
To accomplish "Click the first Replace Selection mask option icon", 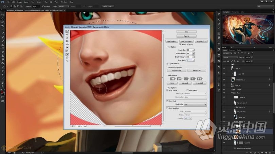I will click(172, 79).
